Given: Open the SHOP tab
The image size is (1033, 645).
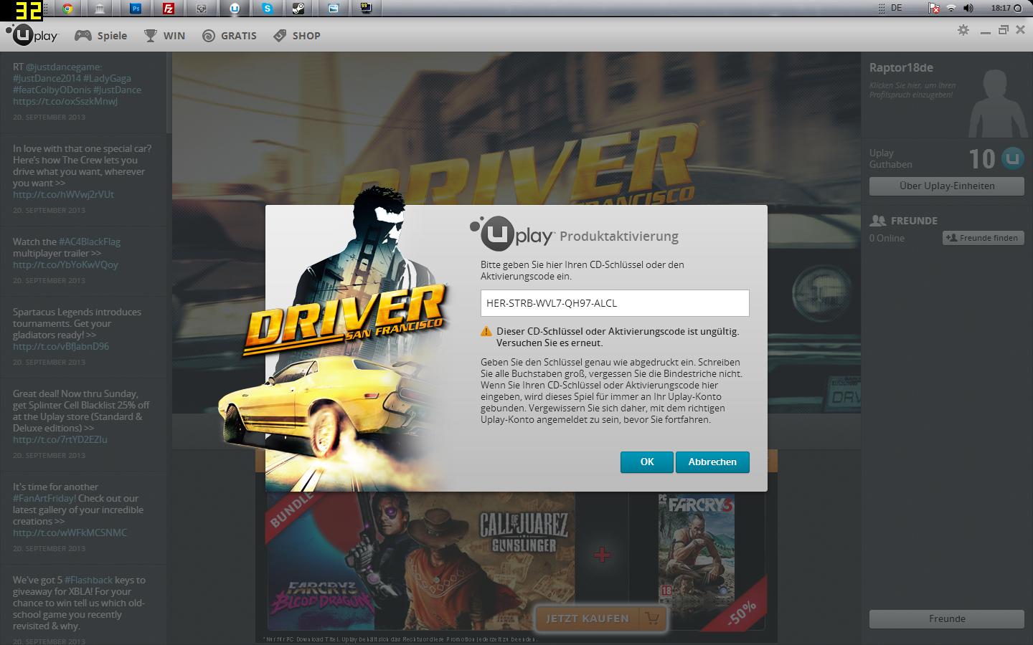Looking at the screenshot, I should pyautogui.click(x=296, y=35).
